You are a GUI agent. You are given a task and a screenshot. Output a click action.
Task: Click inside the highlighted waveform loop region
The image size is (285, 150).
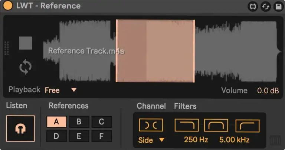tap(155, 51)
